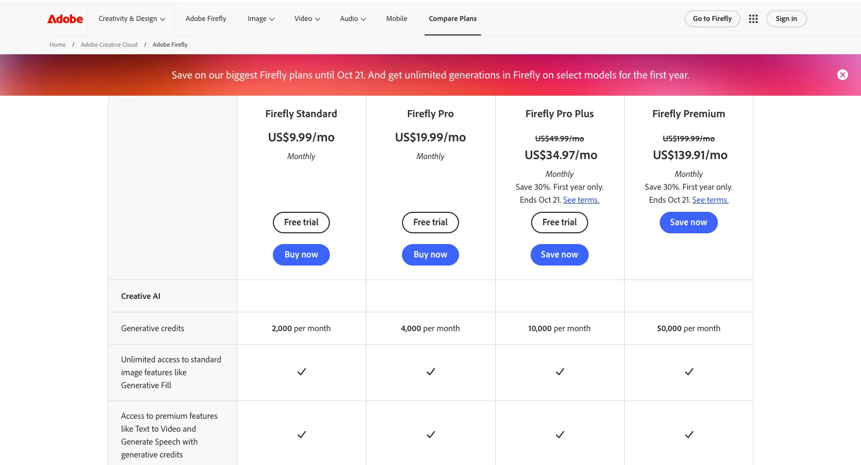Expand the Creativity & Design menu
Image resolution: width=861 pixels, height=465 pixels.
coord(132,19)
